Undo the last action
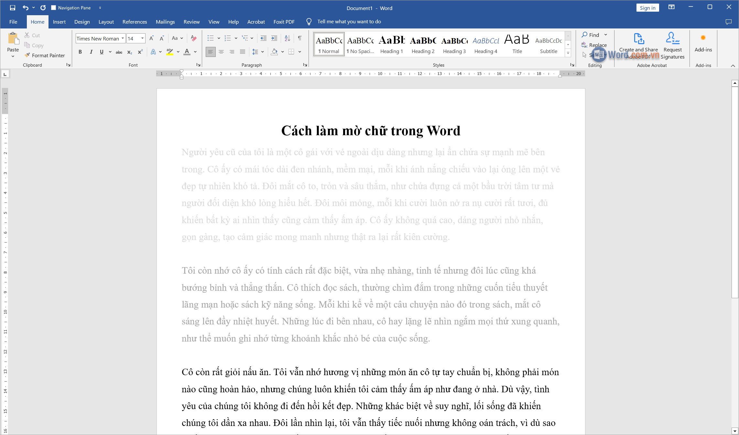The image size is (739, 435). (26, 8)
